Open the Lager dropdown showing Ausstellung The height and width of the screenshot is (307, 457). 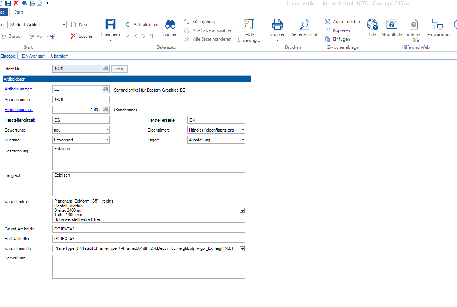242,140
